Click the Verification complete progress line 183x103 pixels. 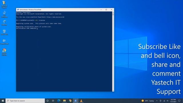point(26,28)
